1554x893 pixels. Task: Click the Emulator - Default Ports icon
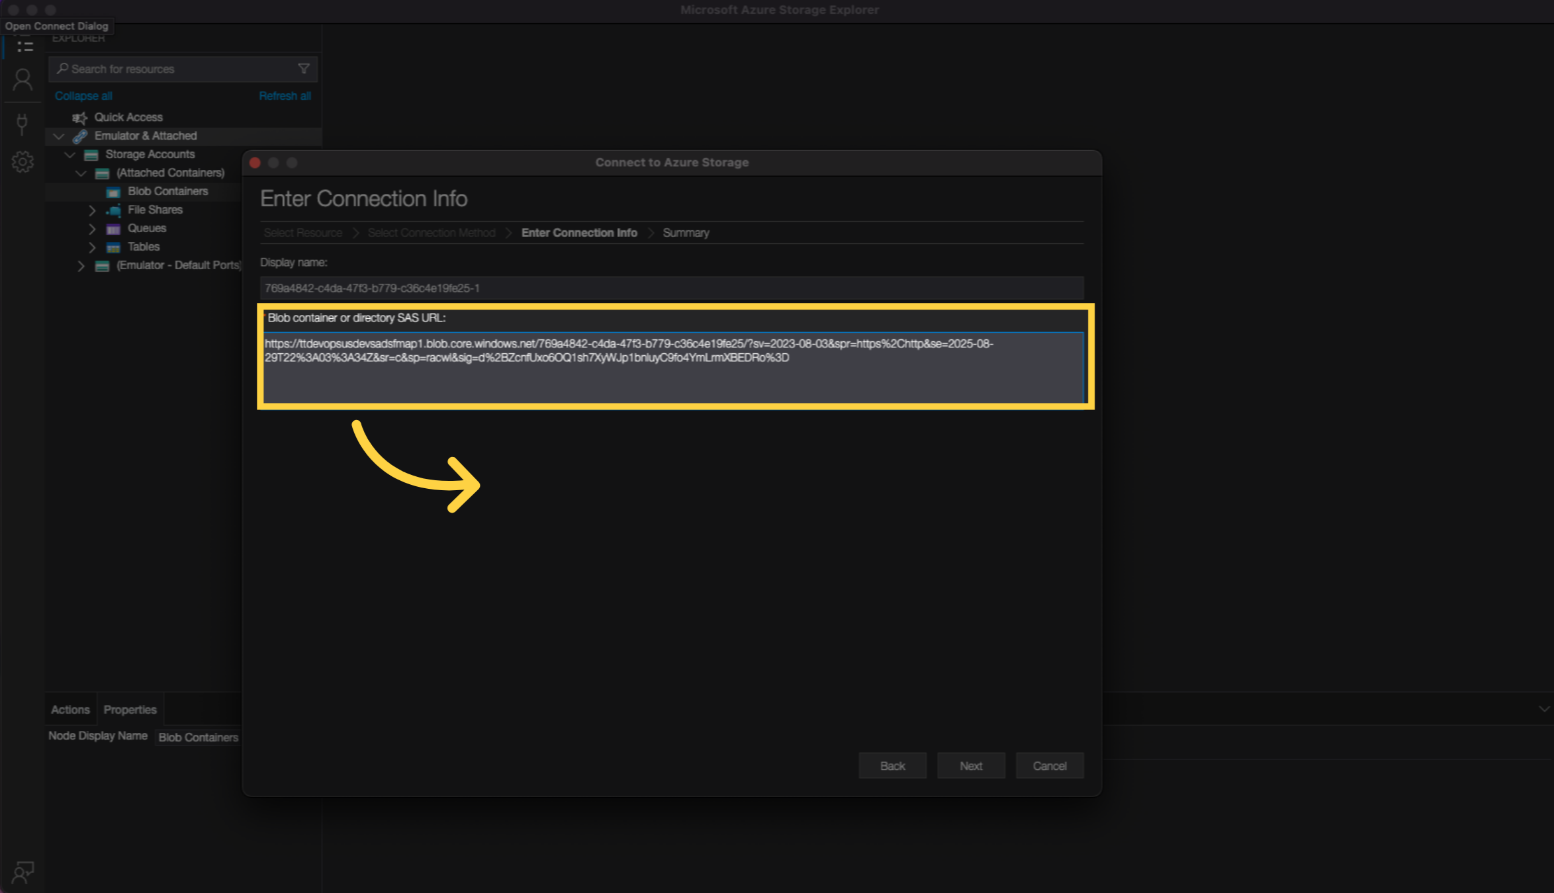[103, 266]
